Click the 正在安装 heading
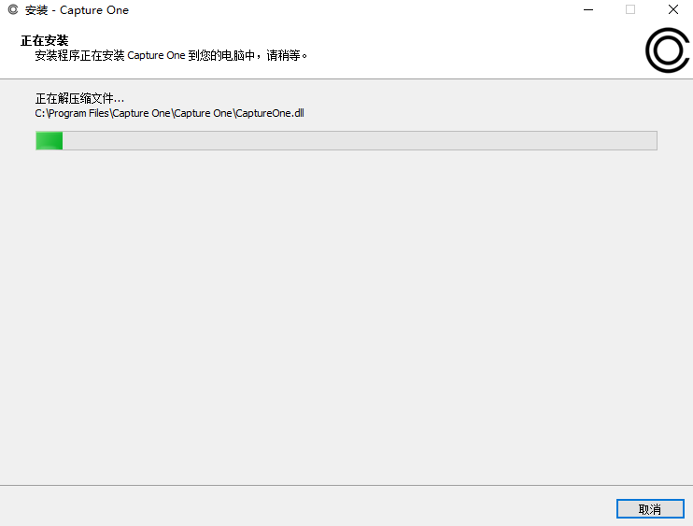Image resolution: width=693 pixels, height=526 pixels. 45,41
